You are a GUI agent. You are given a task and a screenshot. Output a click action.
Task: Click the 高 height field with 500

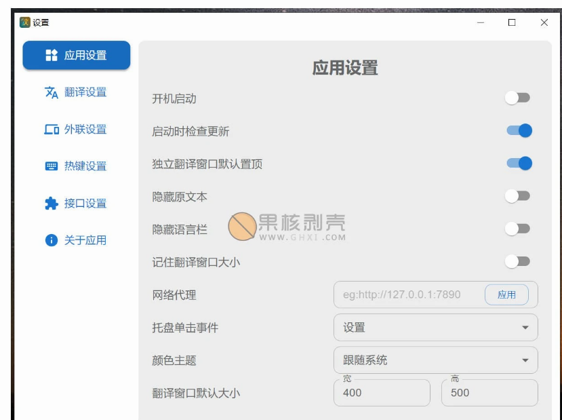point(489,393)
